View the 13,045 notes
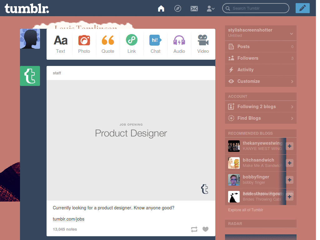The width and height of the screenshot is (320, 240). pos(65,229)
